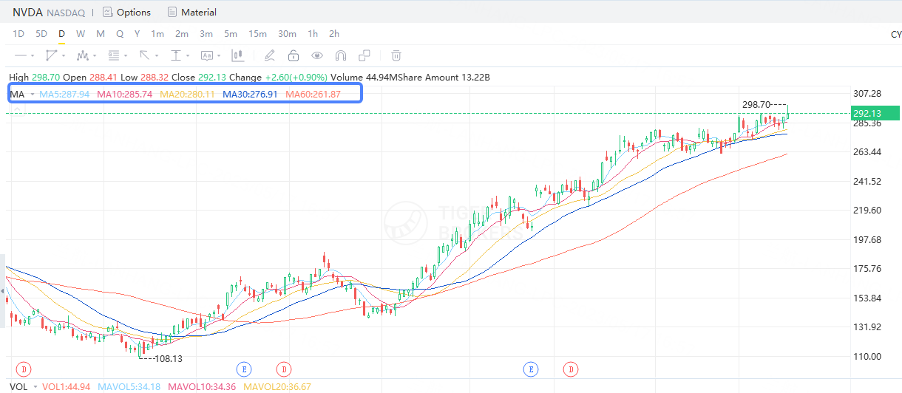
Task: Toggle the drawing lock padlock icon
Action: 294,55
